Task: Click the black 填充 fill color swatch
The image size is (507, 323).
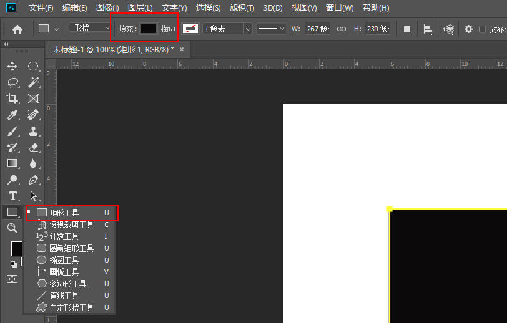Action: click(x=148, y=29)
